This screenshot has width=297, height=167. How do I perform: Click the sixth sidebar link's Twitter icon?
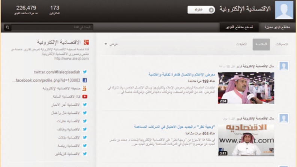click(x=85, y=113)
